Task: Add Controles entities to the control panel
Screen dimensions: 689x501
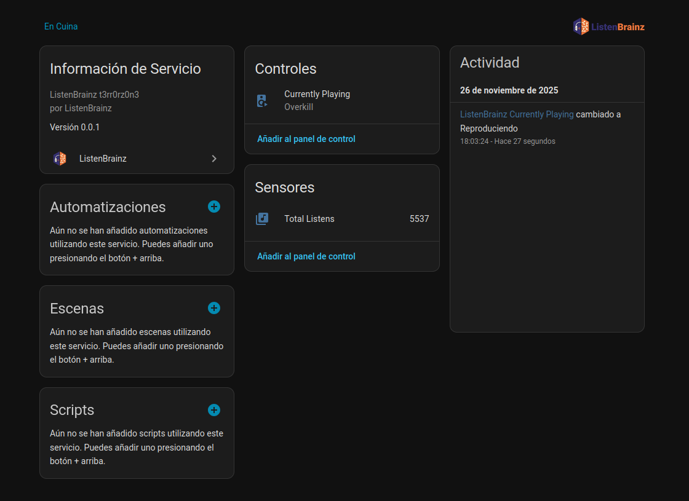Action: click(306, 139)
